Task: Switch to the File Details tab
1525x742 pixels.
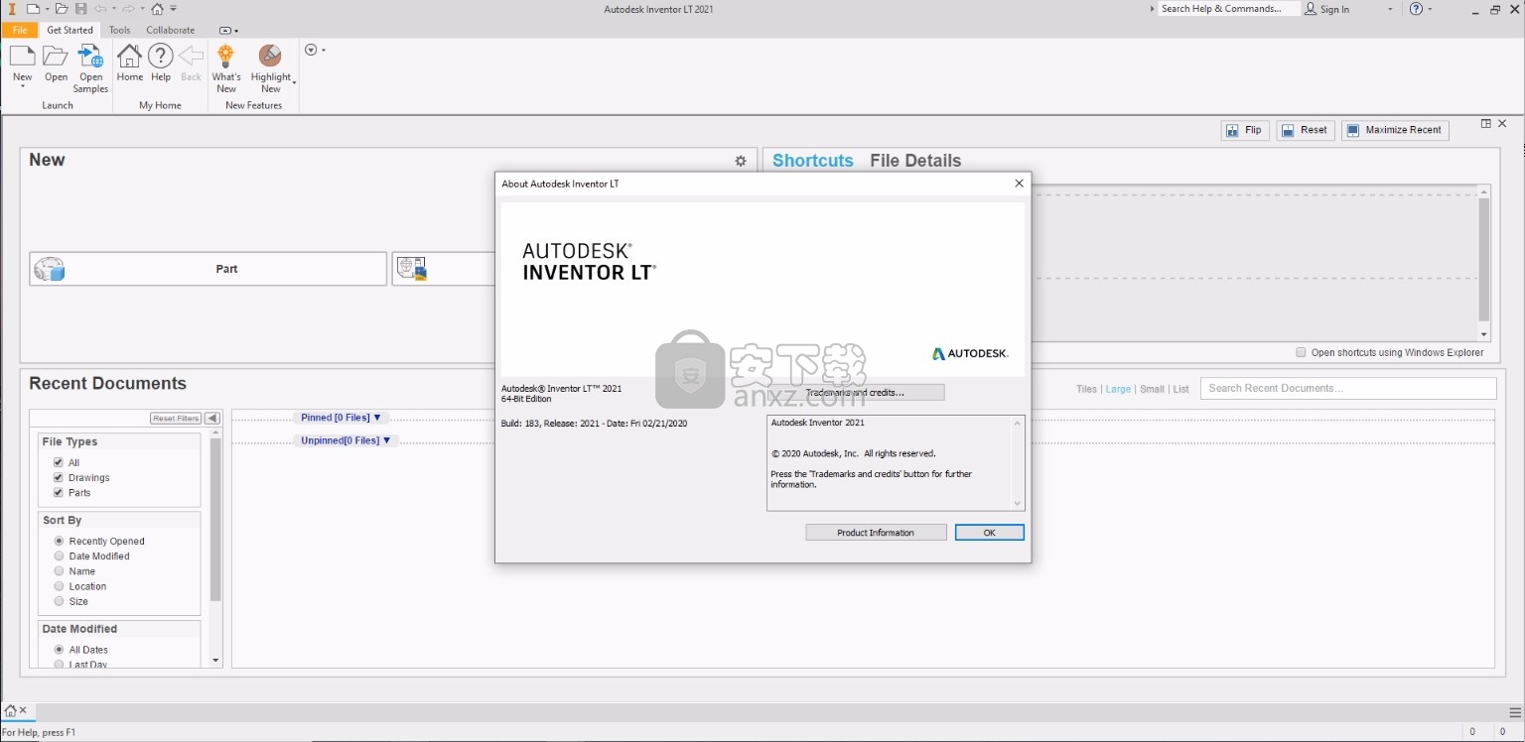Action: tap(915, 161)
